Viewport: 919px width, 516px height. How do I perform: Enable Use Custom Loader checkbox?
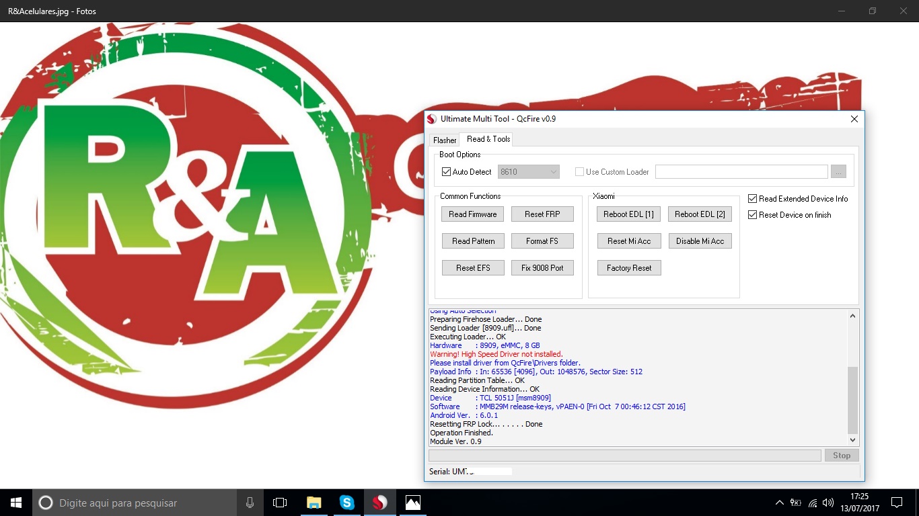point(579,172)
